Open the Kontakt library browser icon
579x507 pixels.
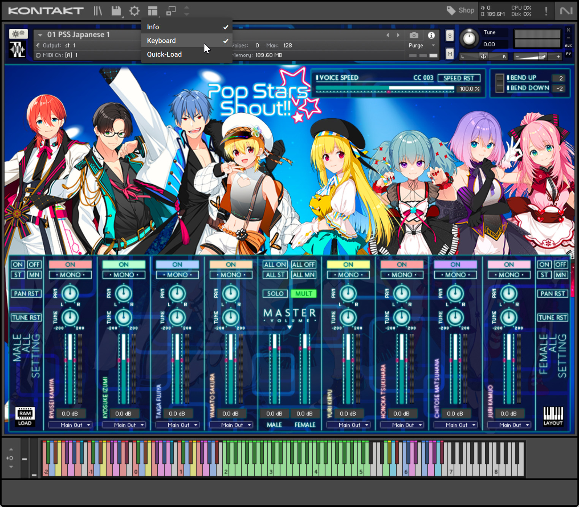[98, 11]
